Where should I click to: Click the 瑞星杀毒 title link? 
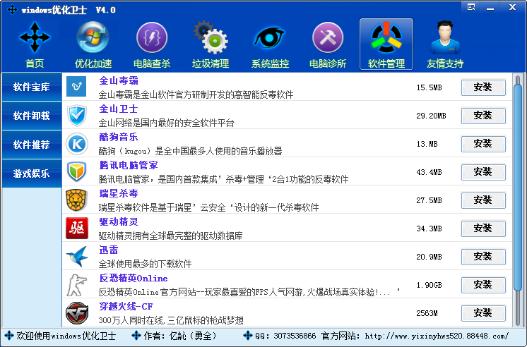click(x=119, y=193)
